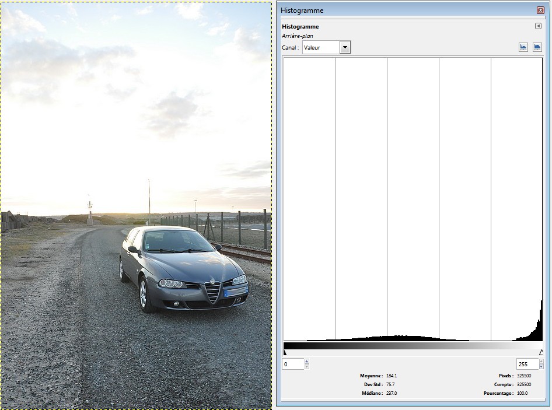
Task: Grab the black triangle range slider handle
Action: pyautogui.click(x=285, y=352)
